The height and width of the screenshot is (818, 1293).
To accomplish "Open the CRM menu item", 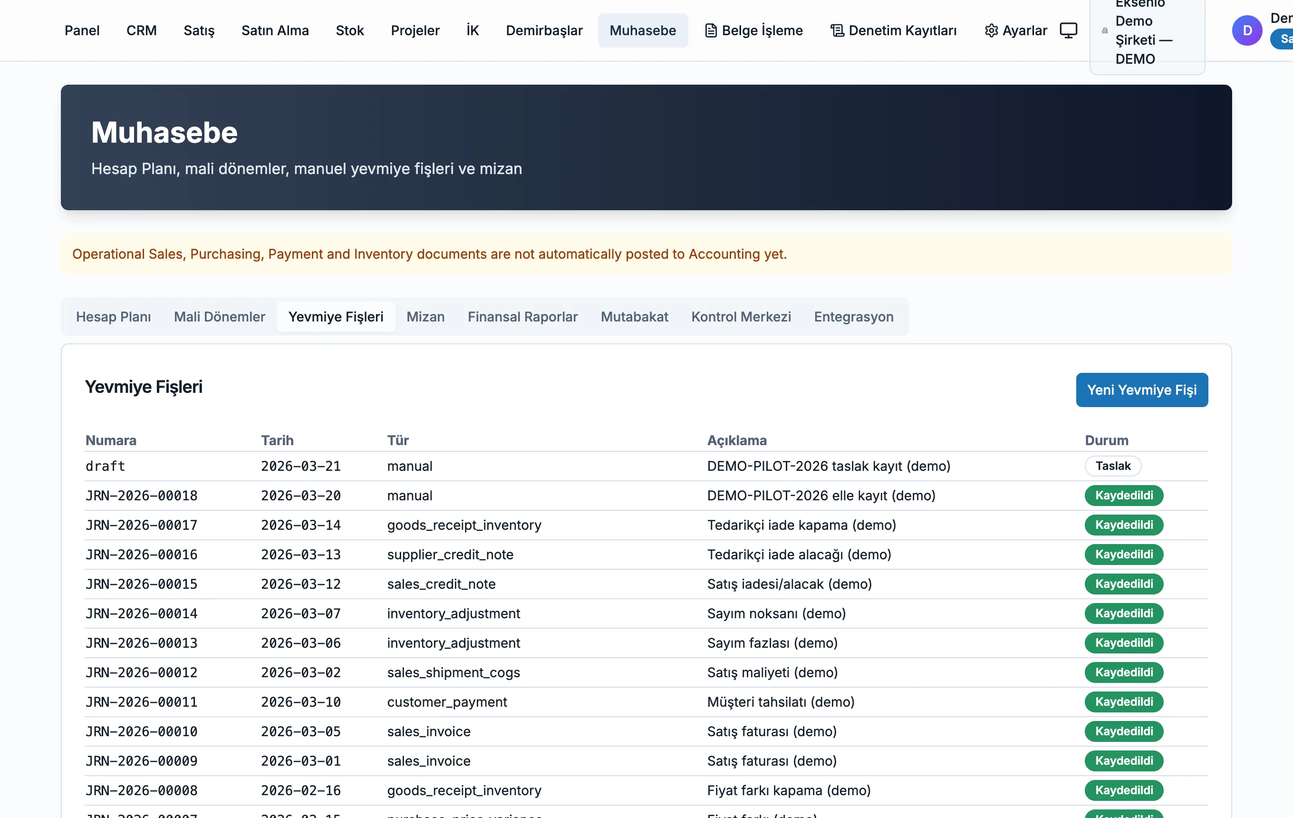I will pos(141,30).
